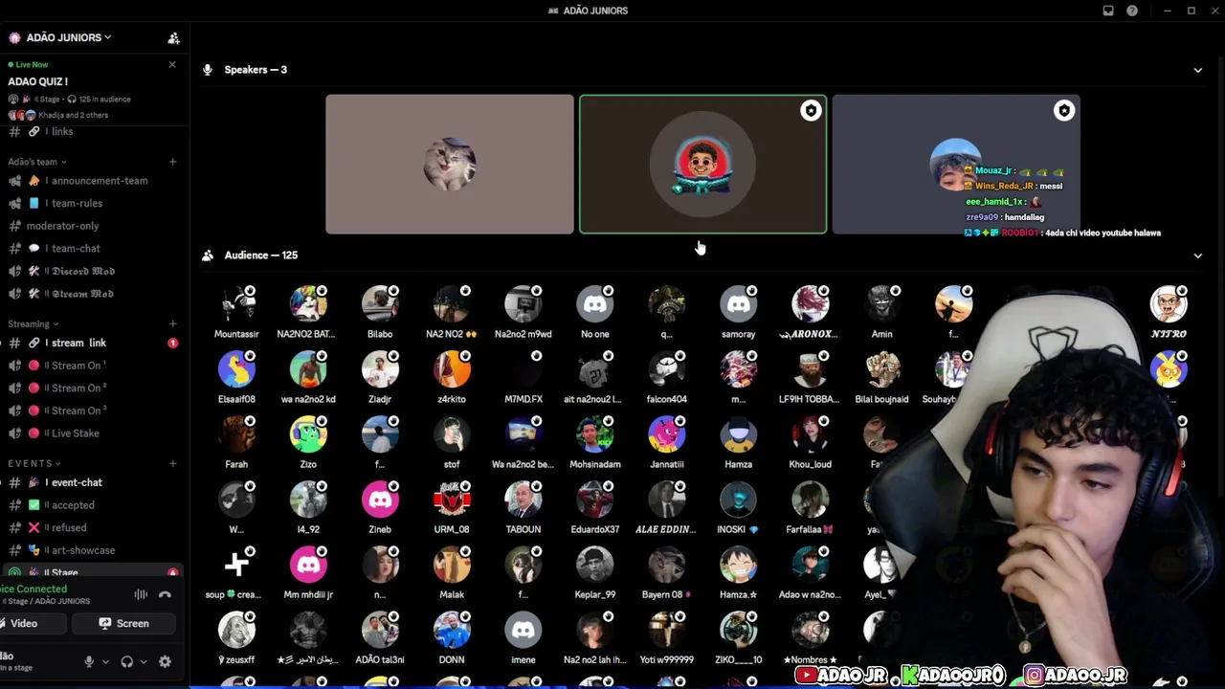The height and width of the screenshot is (689, 1225).
Task: Click the hash icon of moderator-only channel
Action: (x=15, y=226)
